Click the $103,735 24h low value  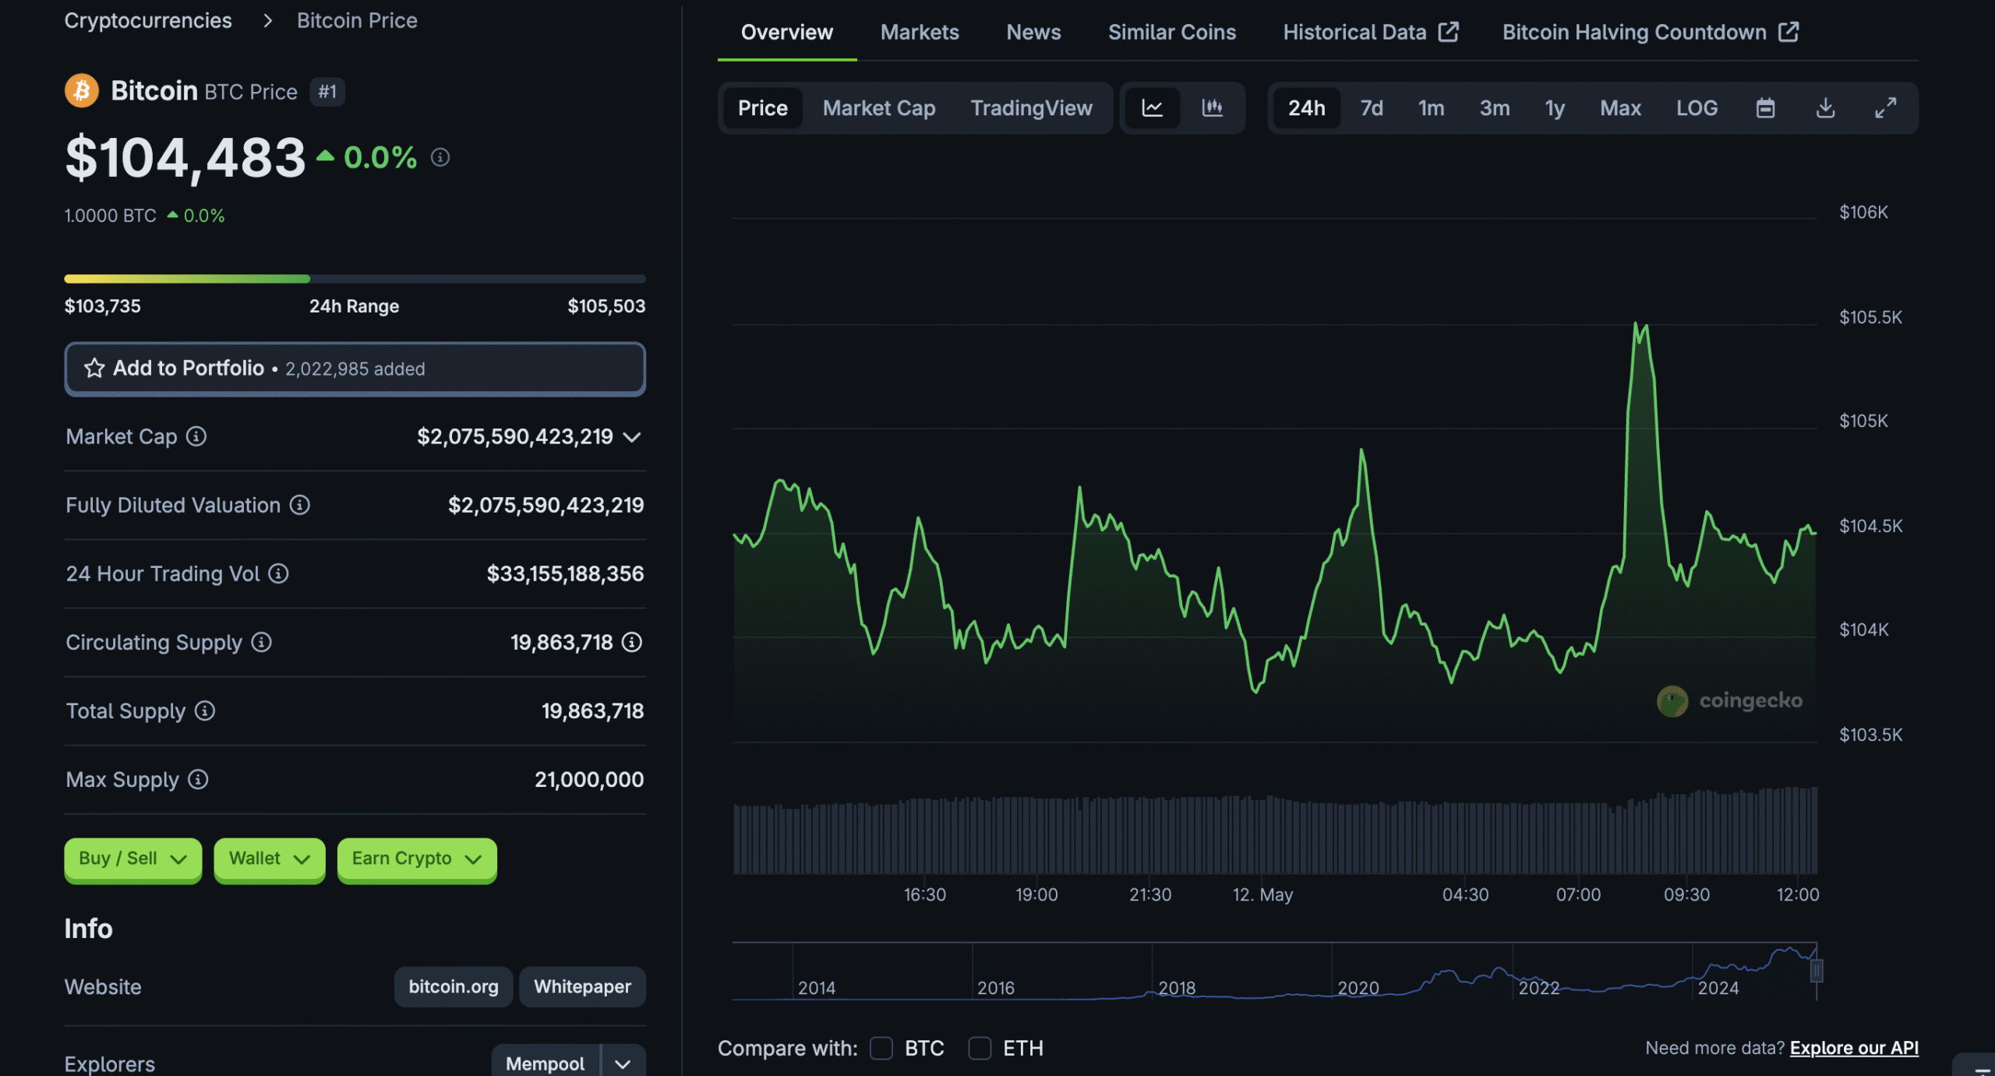102,305
